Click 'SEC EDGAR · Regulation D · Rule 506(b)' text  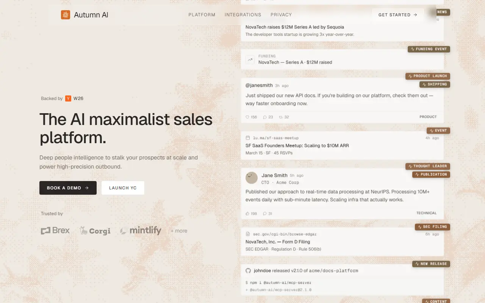[283, 249]
